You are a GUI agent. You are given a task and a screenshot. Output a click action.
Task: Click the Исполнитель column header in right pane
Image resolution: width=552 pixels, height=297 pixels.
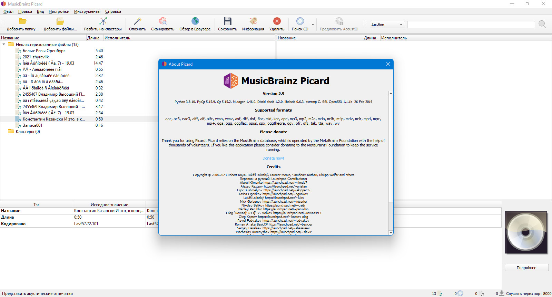pyautogui.click(x=466, y=38)
